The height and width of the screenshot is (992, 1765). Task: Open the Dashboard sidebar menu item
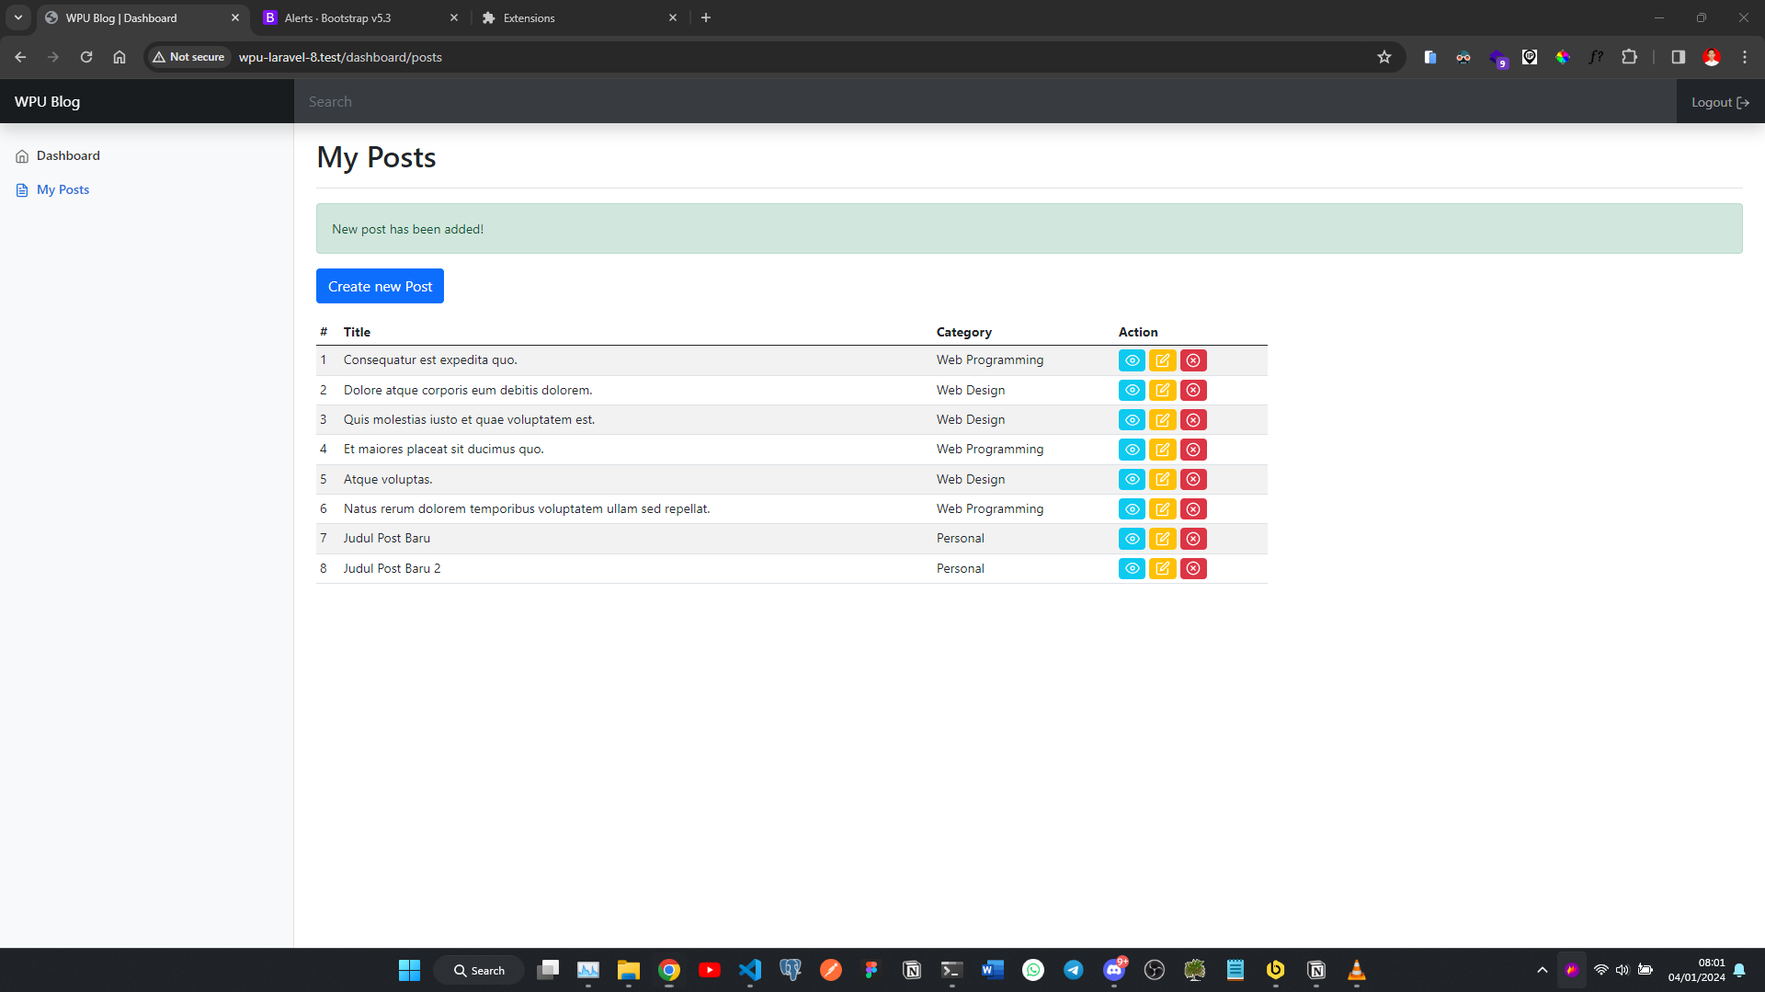point(68,155)
